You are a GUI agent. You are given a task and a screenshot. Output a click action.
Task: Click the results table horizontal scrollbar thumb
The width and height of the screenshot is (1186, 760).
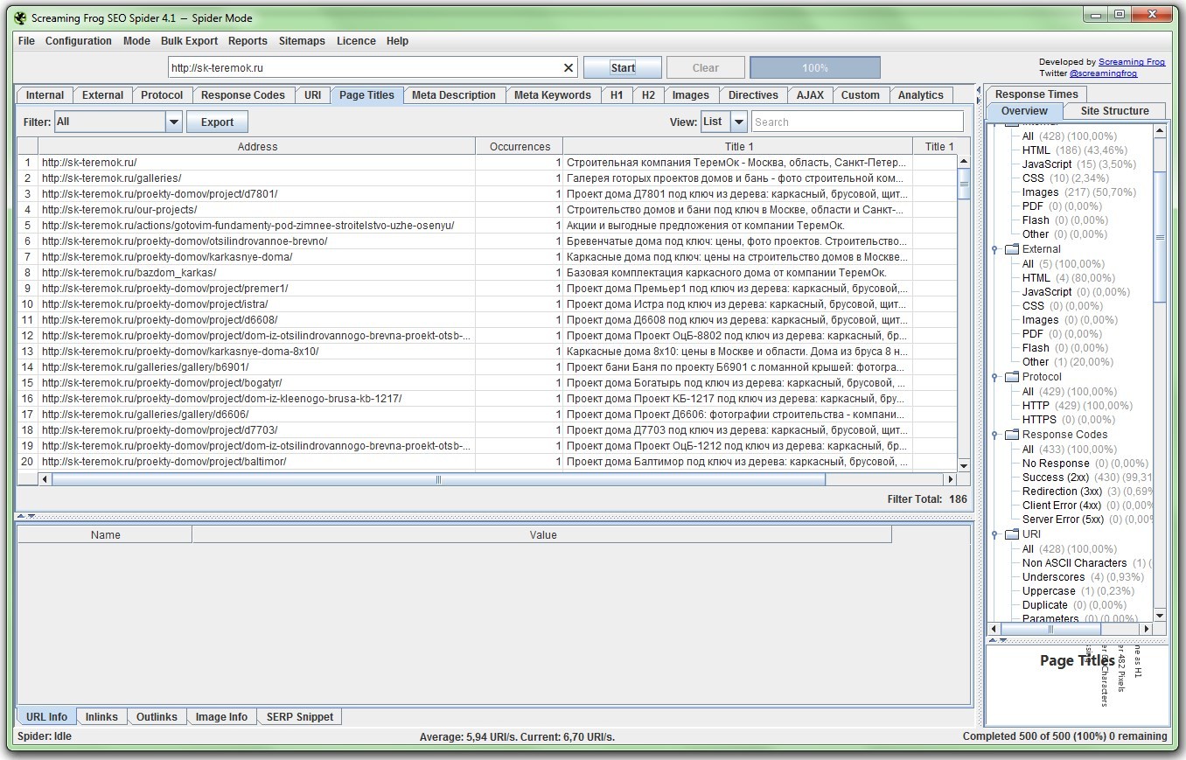point(438,479)
